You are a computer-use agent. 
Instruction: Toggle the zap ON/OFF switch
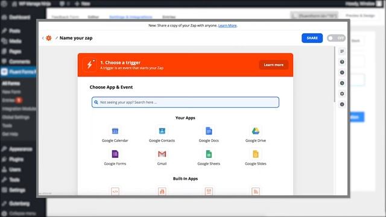tap(336, 38)
